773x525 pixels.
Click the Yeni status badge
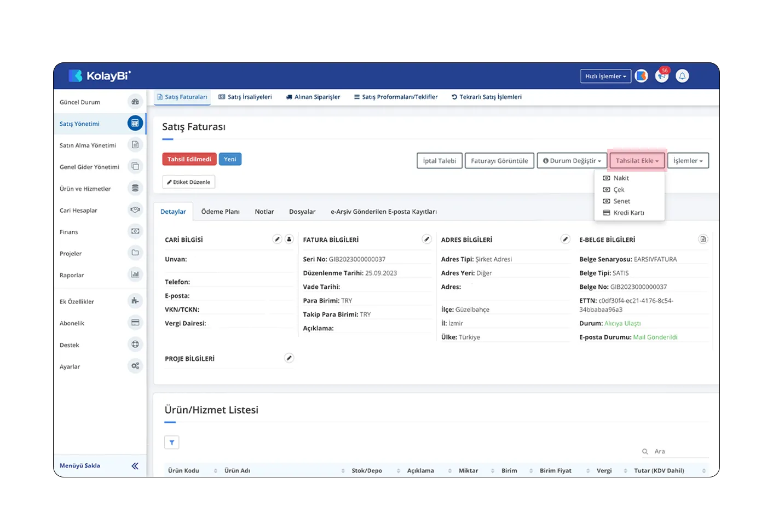pos(230,159)
